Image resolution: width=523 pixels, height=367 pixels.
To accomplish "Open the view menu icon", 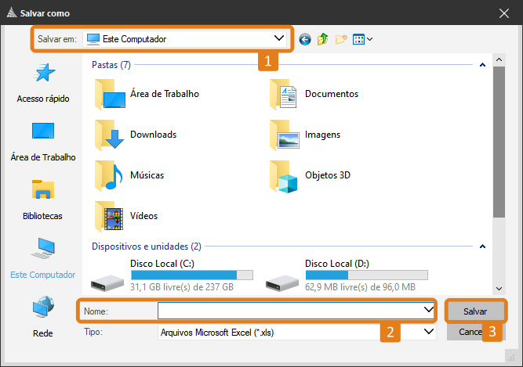I will coord(362,38).
